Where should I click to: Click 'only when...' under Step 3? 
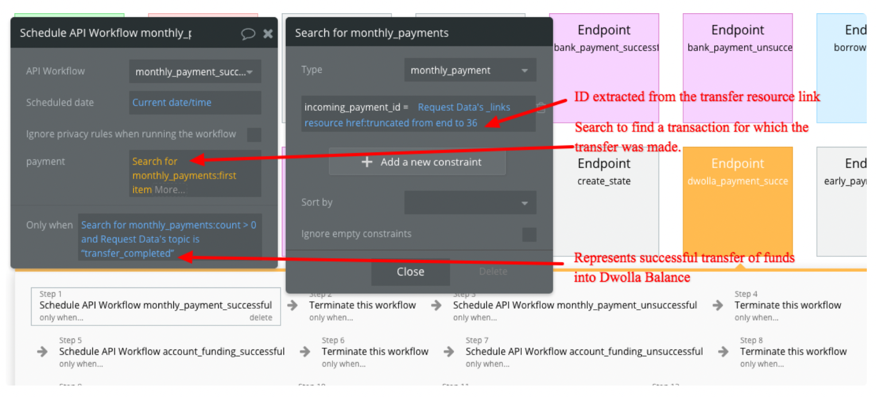[475, 317]
